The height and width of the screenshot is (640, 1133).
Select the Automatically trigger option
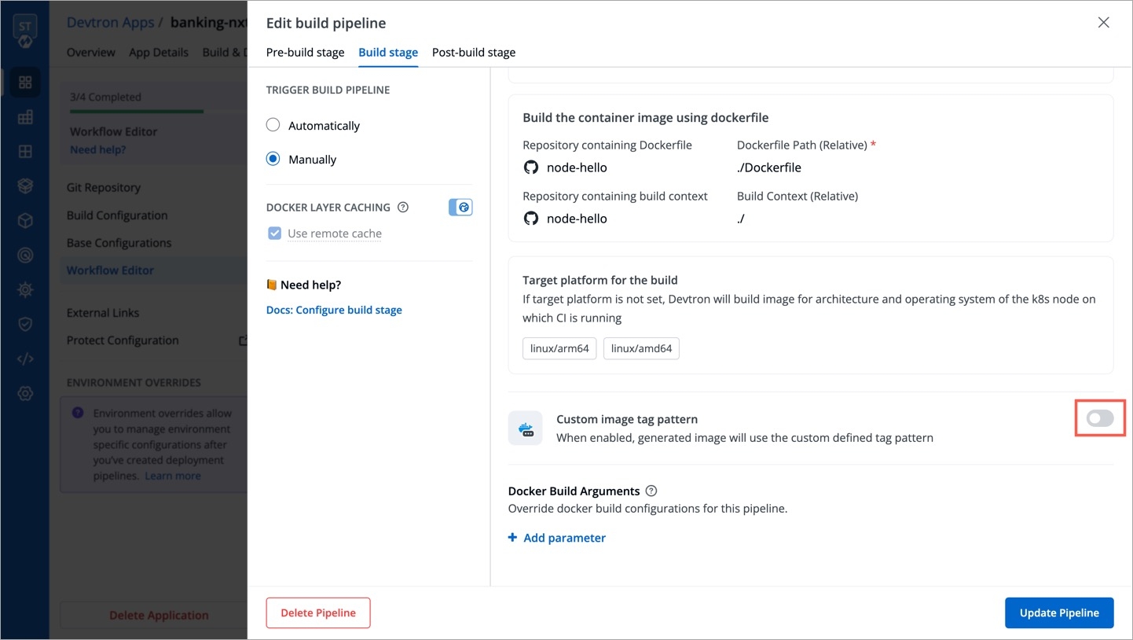[x=273, y=125]
